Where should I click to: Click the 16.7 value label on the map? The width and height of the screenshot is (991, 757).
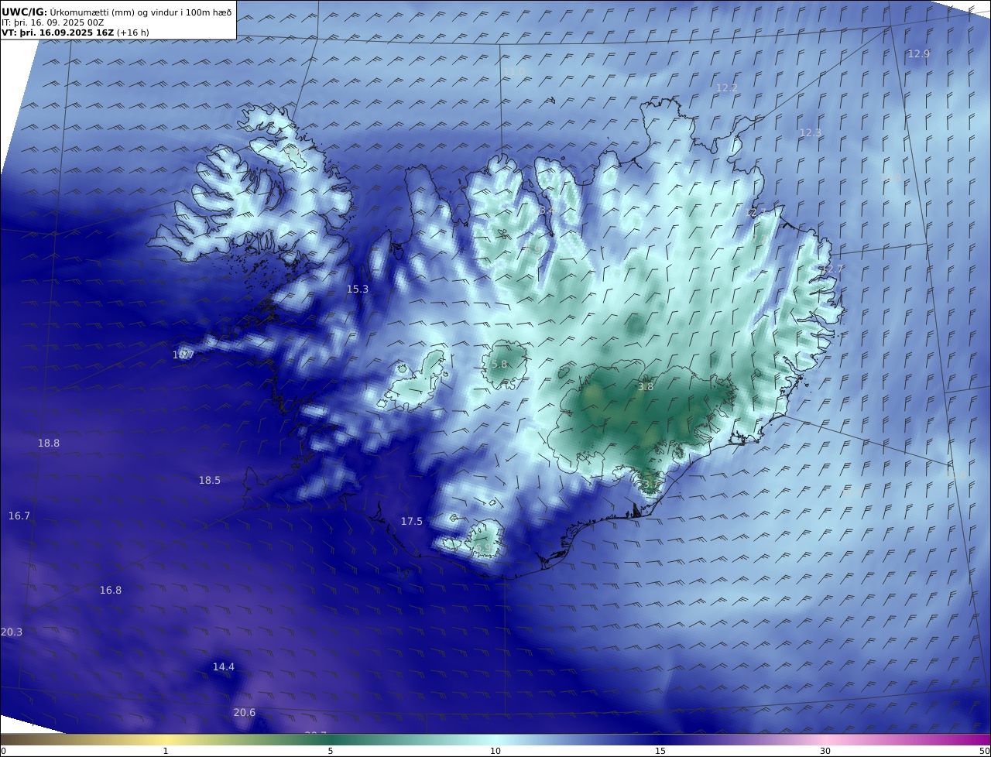[x=19, y=516]
